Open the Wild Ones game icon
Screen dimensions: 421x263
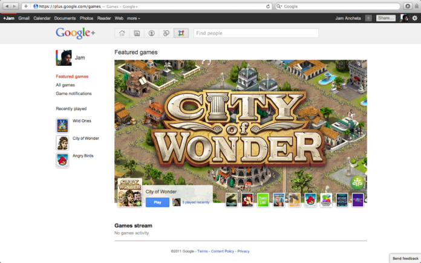tap(62, 125)
